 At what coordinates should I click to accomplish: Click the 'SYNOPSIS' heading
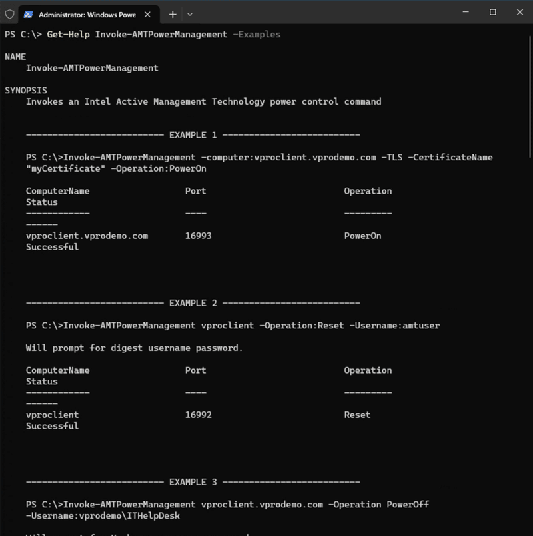[26, 91]
